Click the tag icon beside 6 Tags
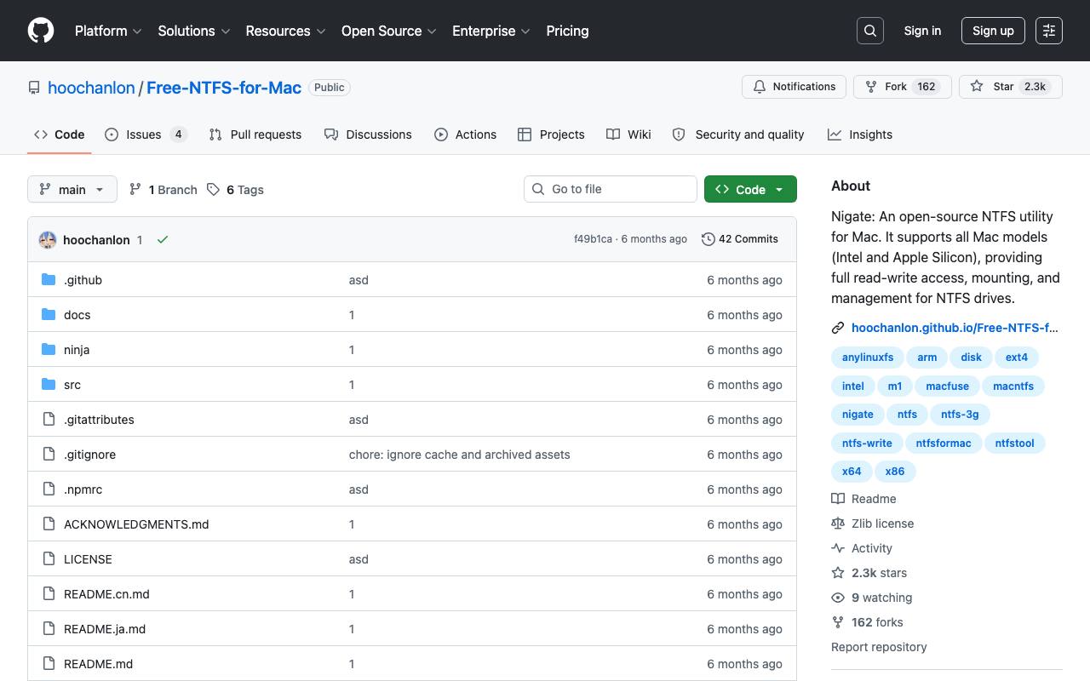The height and width of the screenshot is (681, 1090). pyautogui.click(x=213, y=190)
